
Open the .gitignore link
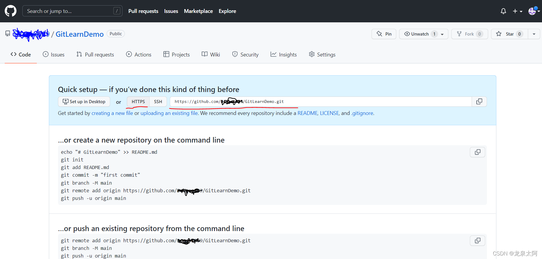pos(362,113)
